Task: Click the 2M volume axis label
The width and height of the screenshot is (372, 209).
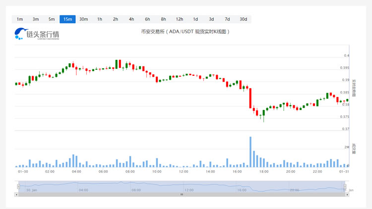Action: (347, 147)
